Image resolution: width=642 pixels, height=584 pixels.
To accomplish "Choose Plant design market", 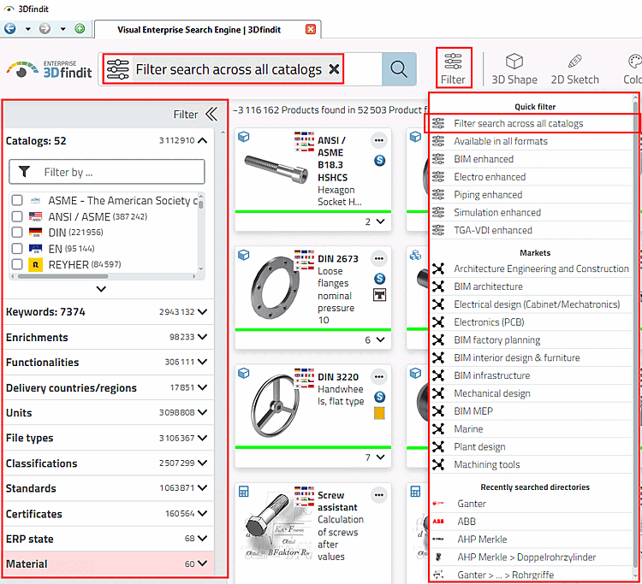I will pos(531,446).
